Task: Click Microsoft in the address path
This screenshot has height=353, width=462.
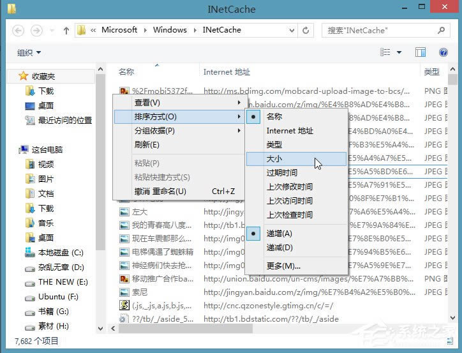Action: tap(119, 30)
